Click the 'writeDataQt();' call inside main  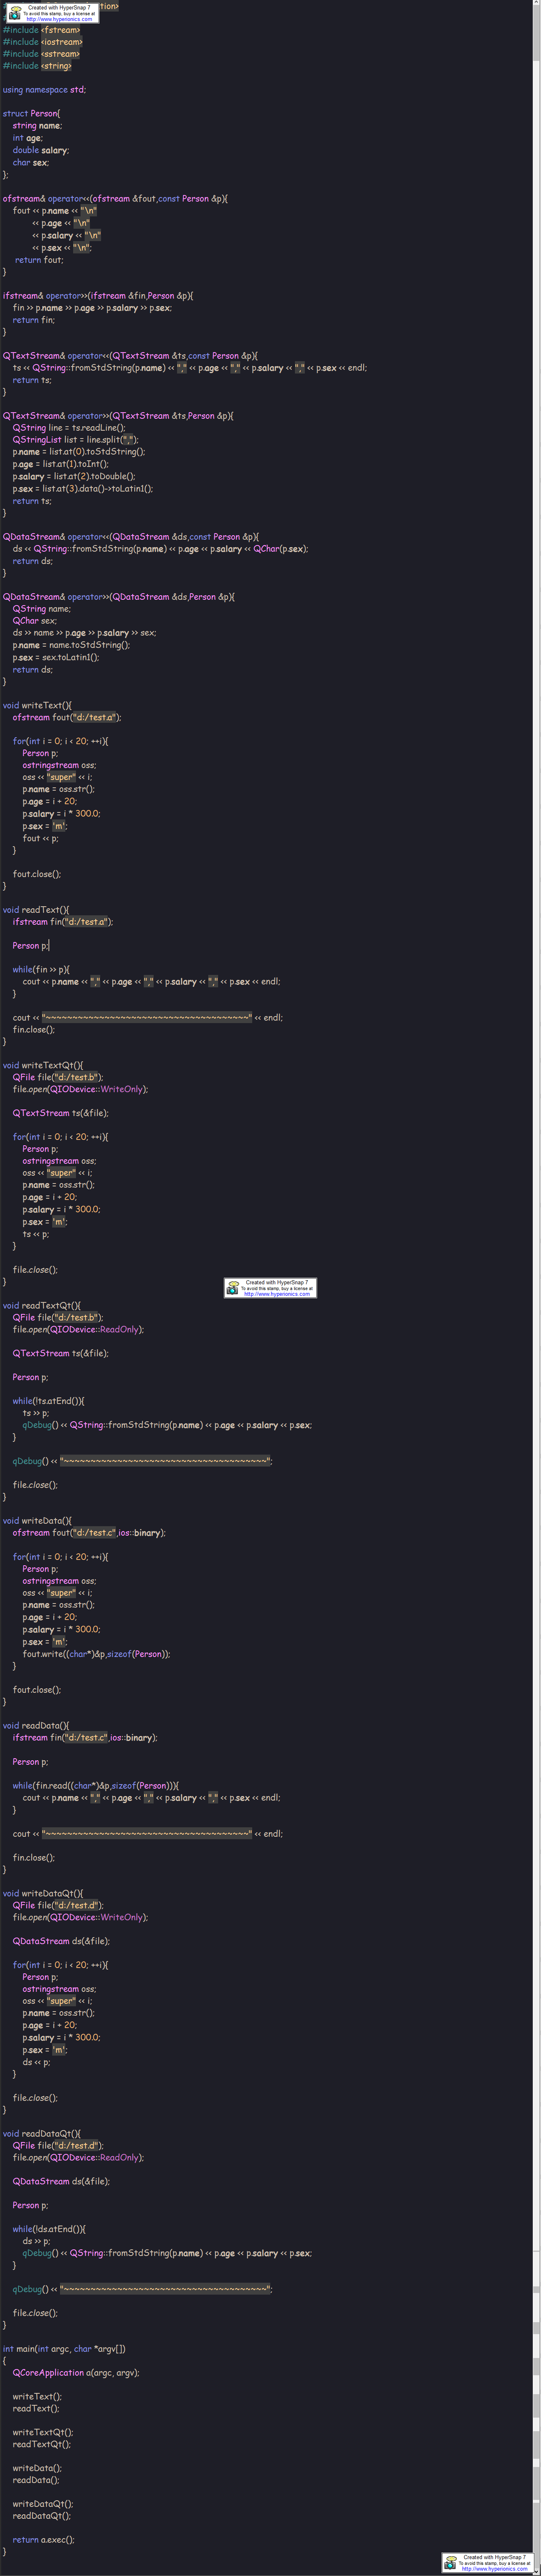[x=43, y=2504]
